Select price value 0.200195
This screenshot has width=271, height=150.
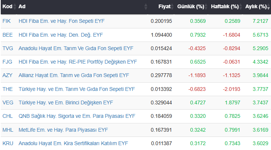[x=161, y=21]
